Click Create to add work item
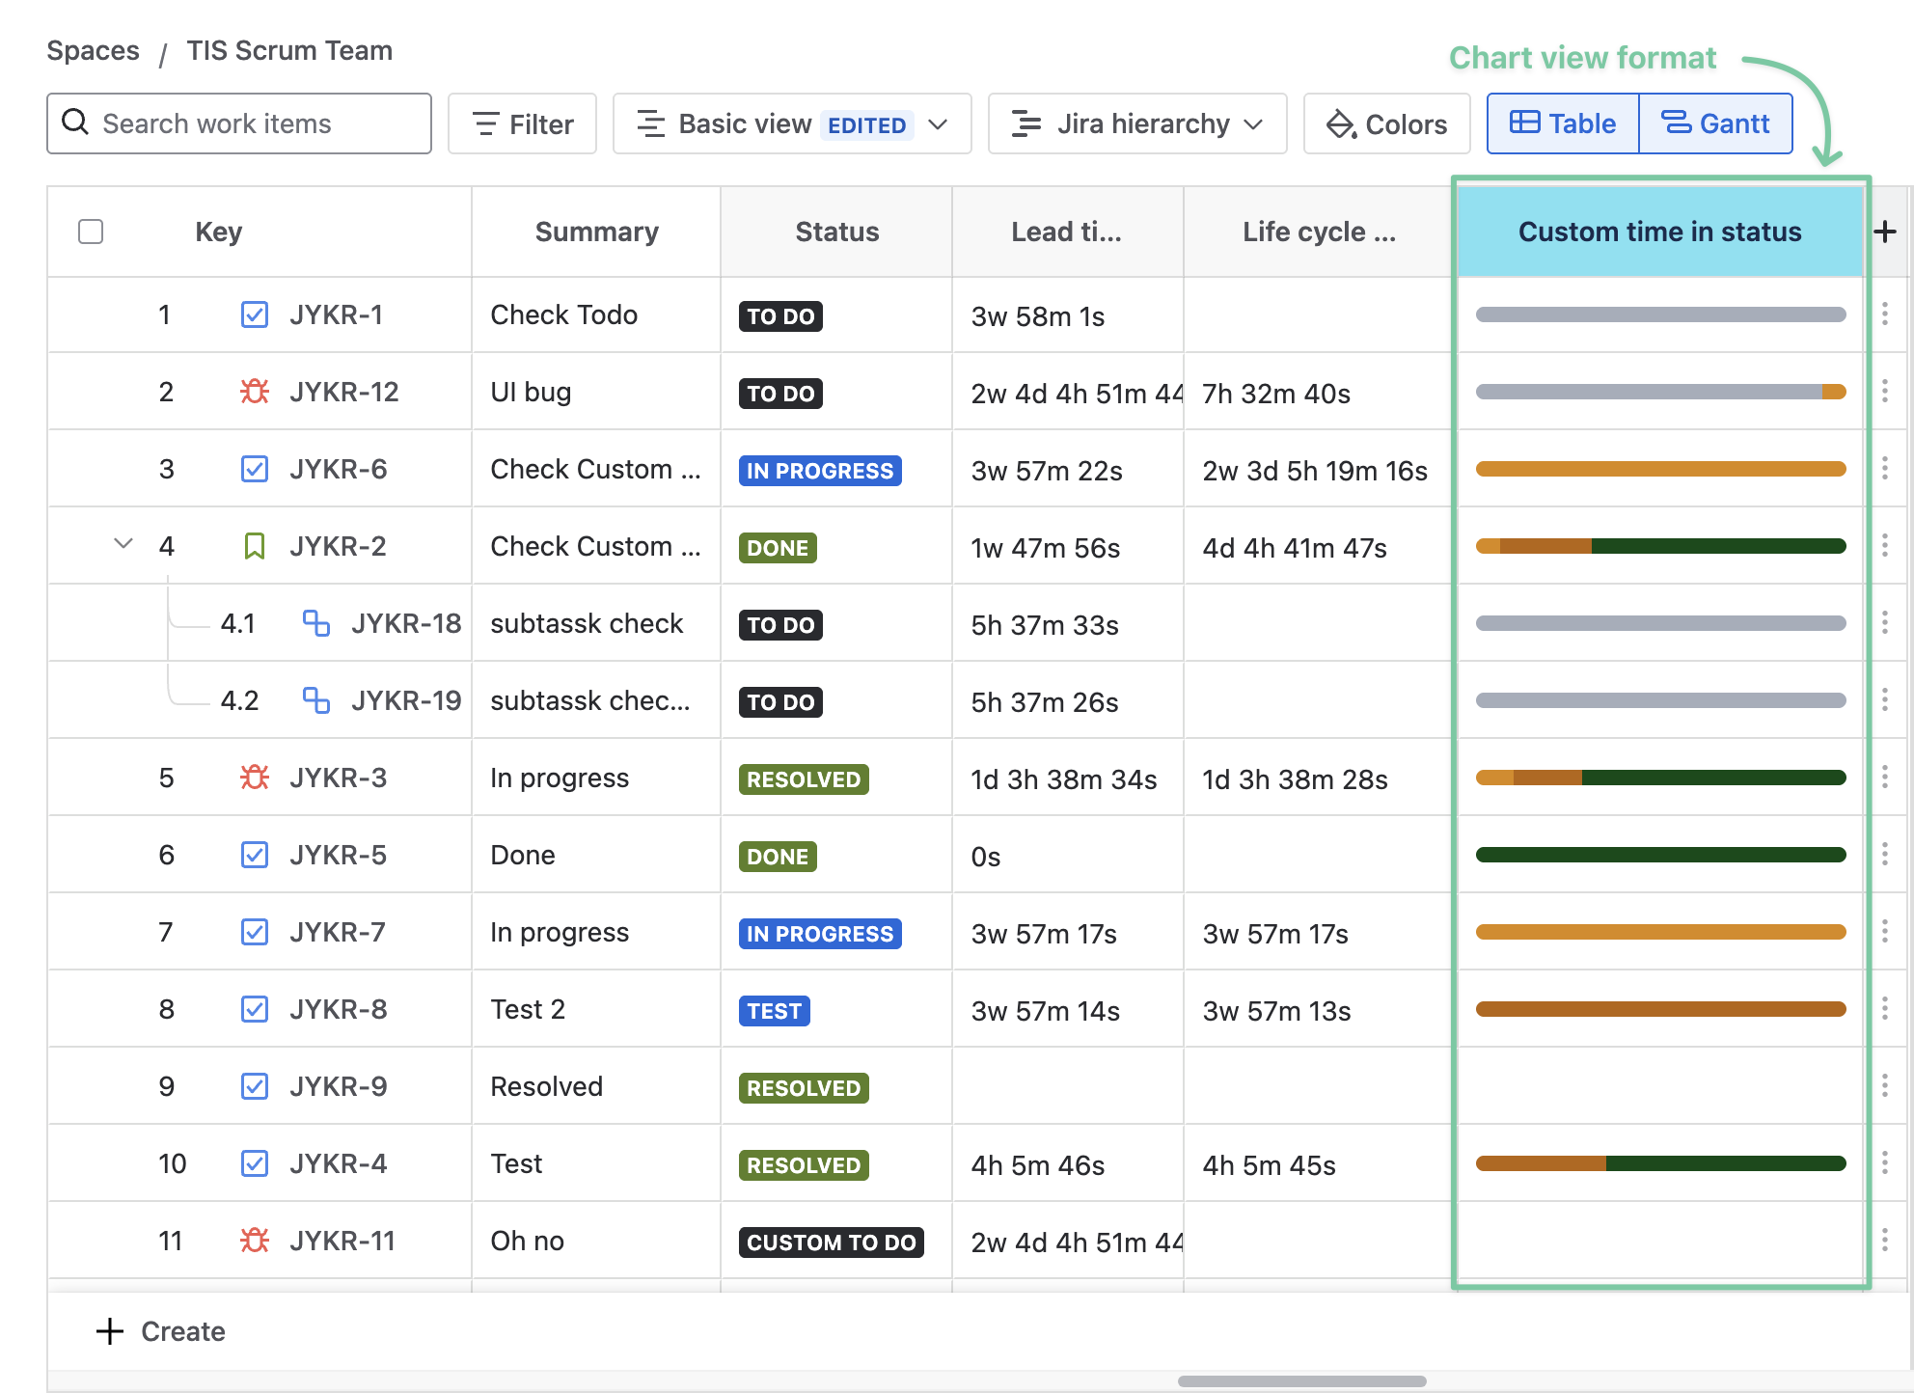Viewport: 1914px width, 1393px height. click(x=161, y=1331)
